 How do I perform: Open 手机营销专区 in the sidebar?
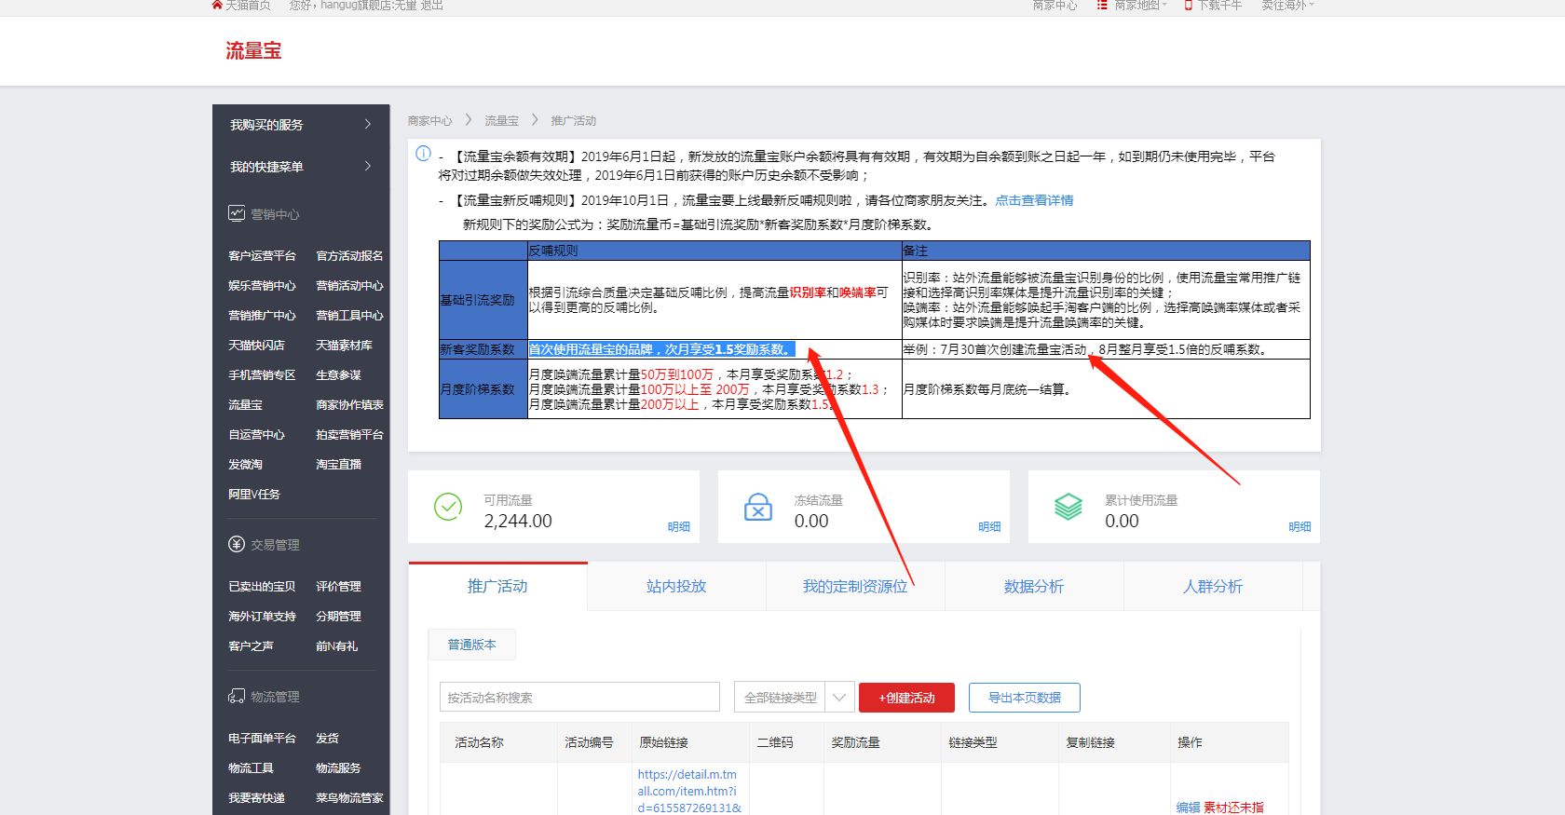pyautogui.click(x=262, y=374)
